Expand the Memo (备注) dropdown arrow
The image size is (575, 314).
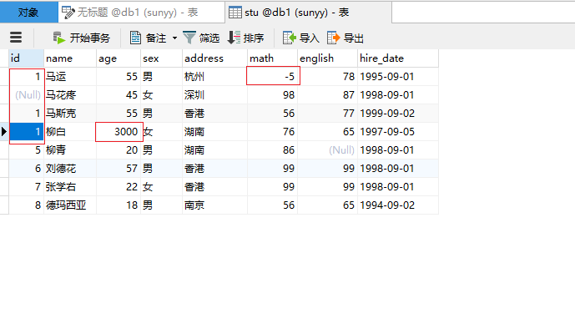click(x=174, y=38)
